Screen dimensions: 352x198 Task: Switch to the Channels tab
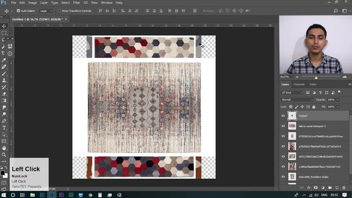tap(299, 84)
